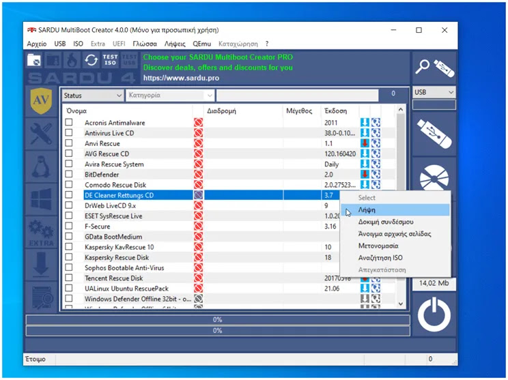Click the refresh arrows toolbar icon
Image resolution: width=508 pixels, height=380 pixels.
[x=91, y=60]
